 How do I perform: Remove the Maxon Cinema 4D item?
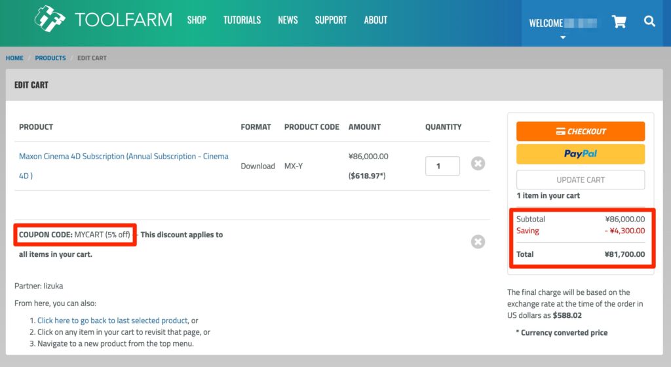pos(478,163)
